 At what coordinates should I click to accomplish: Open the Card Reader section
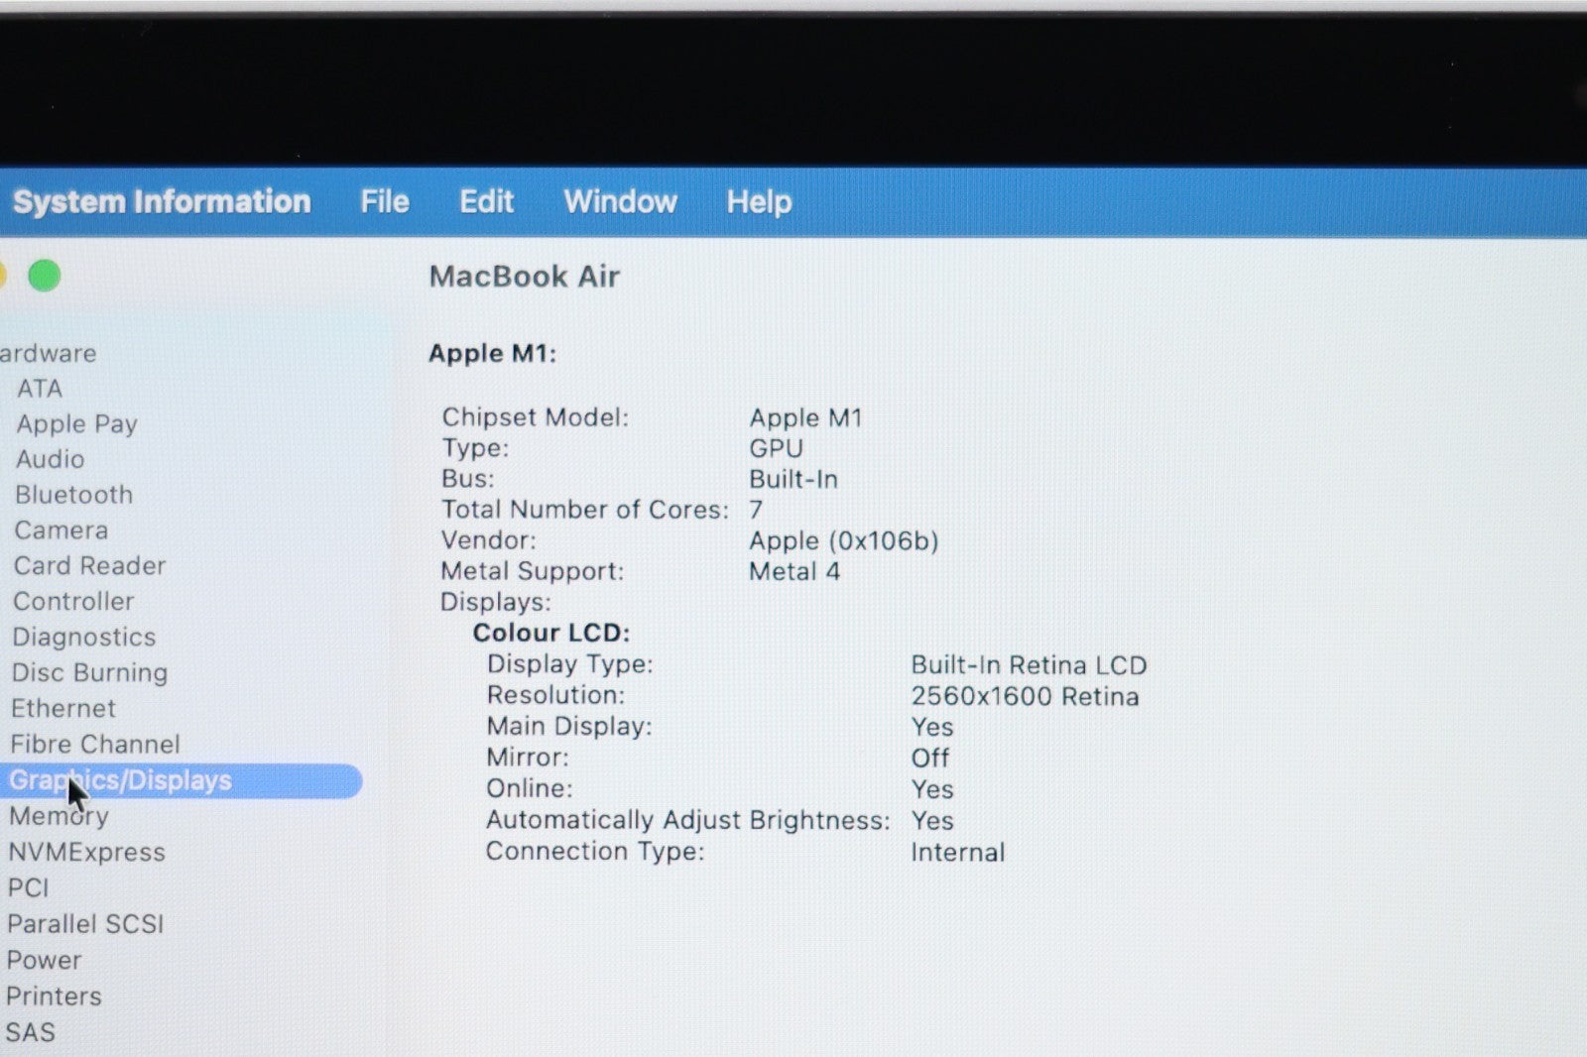coord(89,566)
